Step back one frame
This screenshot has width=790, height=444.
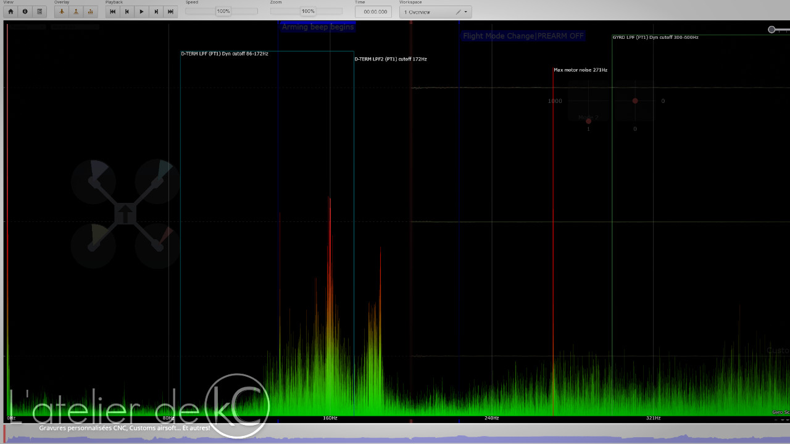pos(127,12)
